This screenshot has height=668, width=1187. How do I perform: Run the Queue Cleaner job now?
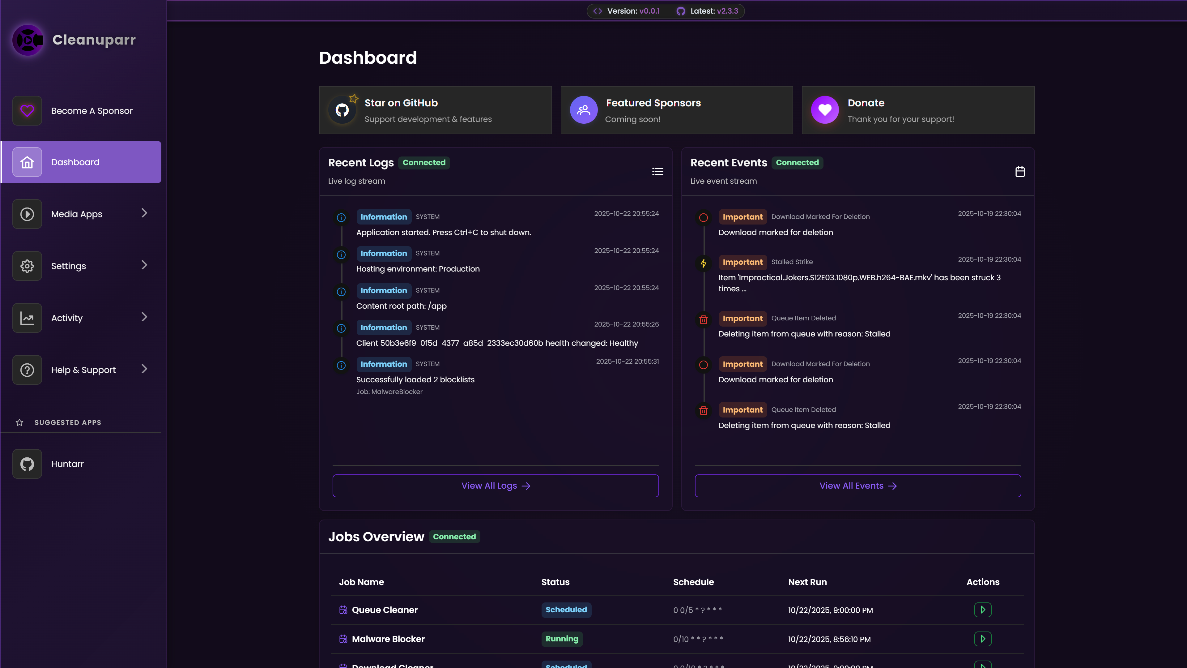(x=982, y=610)
